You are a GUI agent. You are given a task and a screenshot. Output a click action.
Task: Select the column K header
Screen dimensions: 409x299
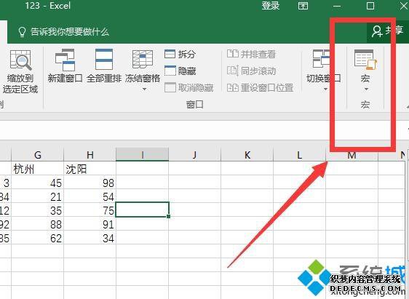pyautogui.click(x=247, y=155)
